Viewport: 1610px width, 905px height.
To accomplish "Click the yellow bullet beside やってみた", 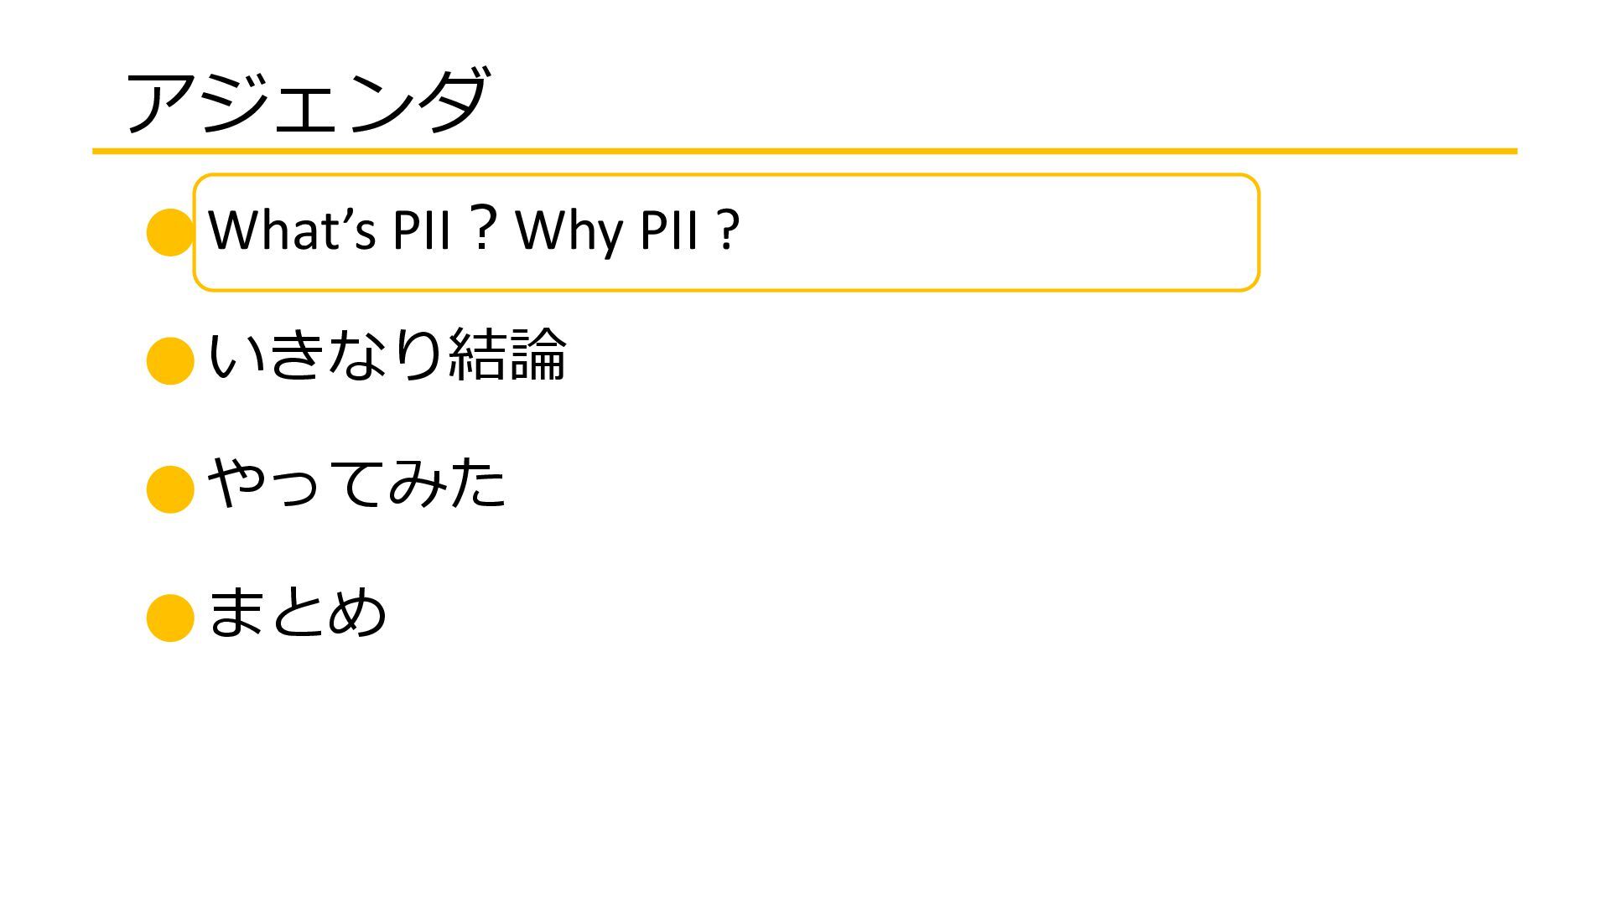I will 170,489.
